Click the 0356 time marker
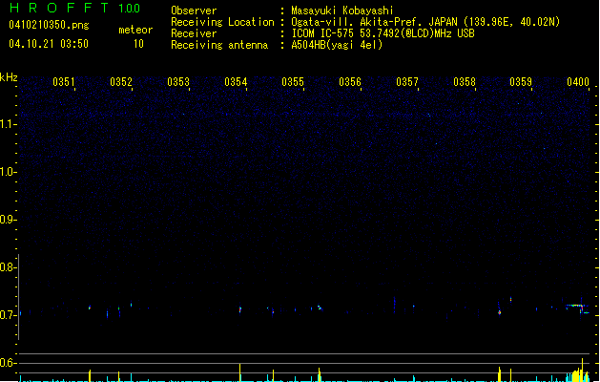The width and height of the screenshot is (600, 382). [x=350, y=82]
